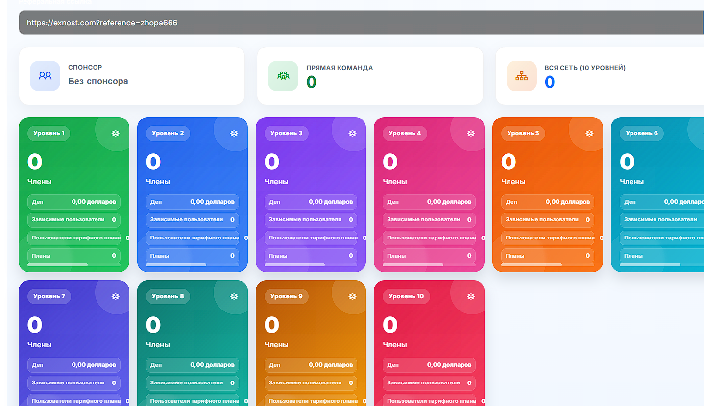Image resolution: width=704 pixels, height=406 pixels.
Task: Click the "Без спонсора" text
Action: (x=98, y=81)
